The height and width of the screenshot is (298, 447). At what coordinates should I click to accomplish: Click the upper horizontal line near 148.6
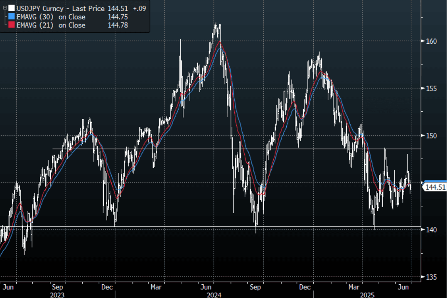(291, 148)
